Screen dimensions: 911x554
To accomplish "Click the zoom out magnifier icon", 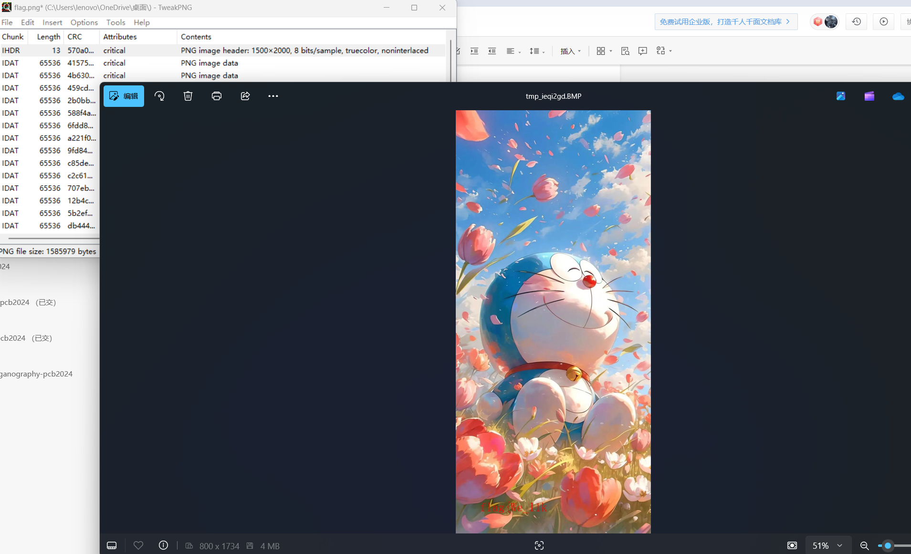I will (x=864, y=545).
